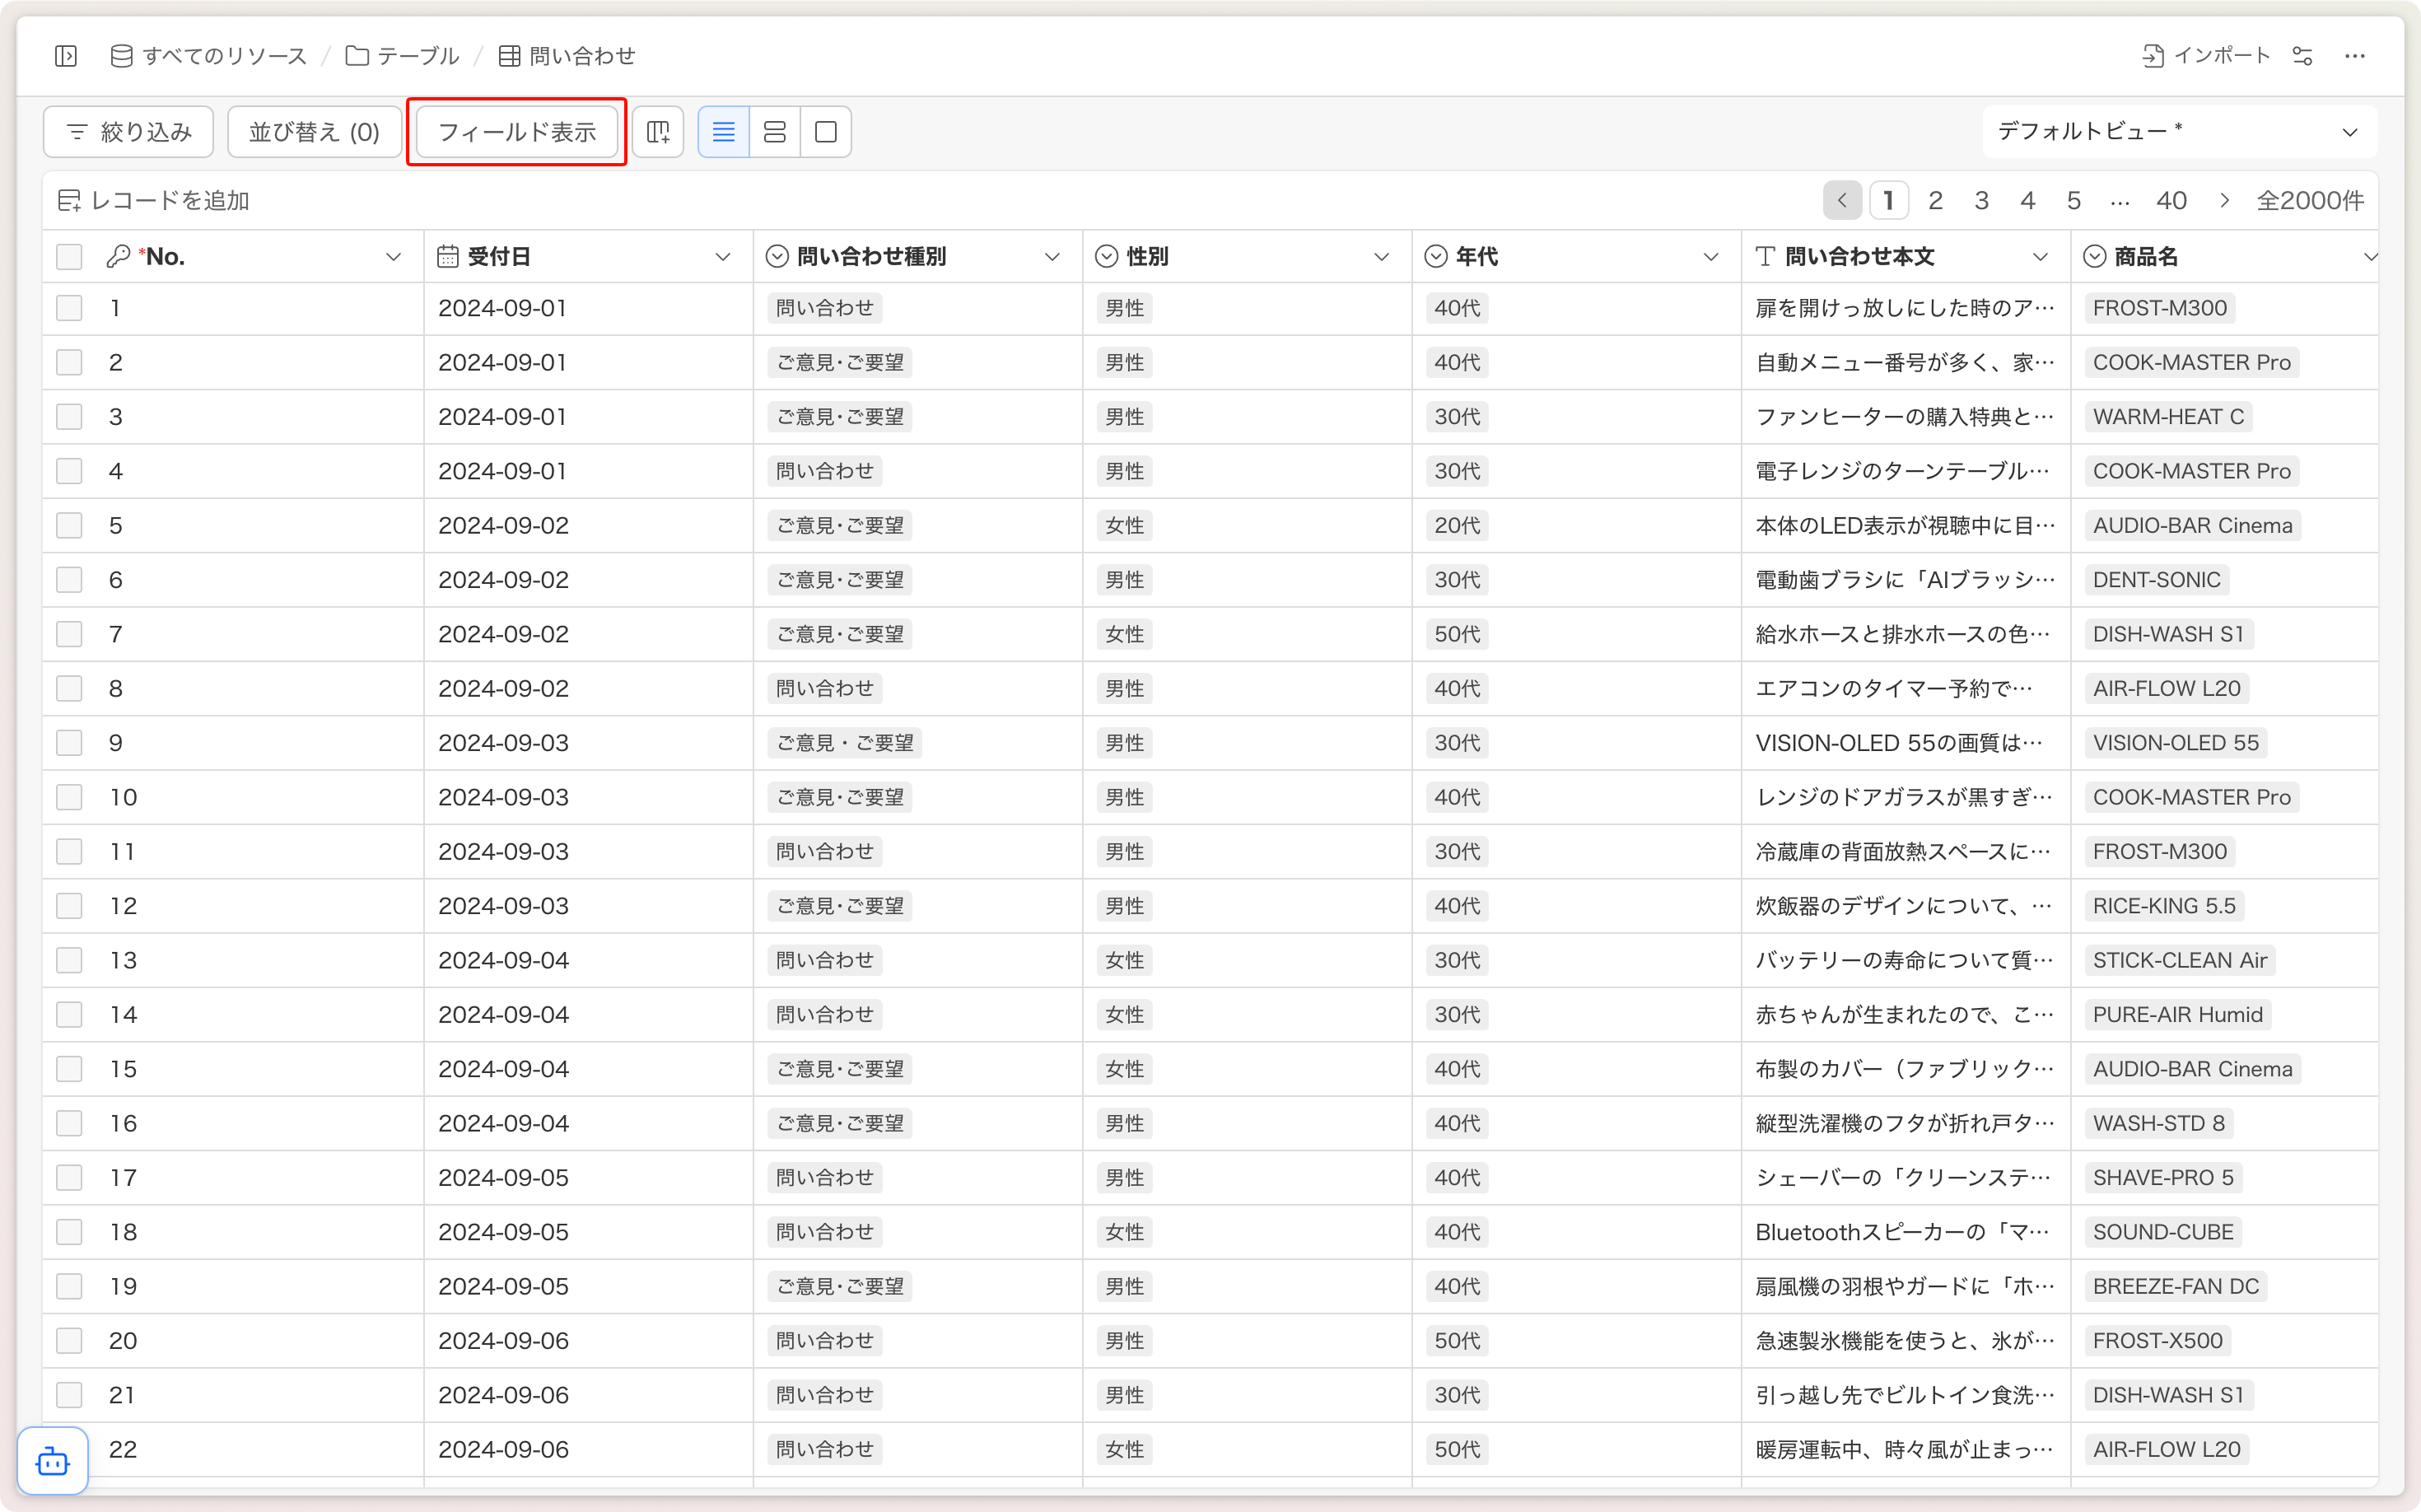Open the three-dot more menu
Viewport: 2421px width, 1512px height.
2355,56
